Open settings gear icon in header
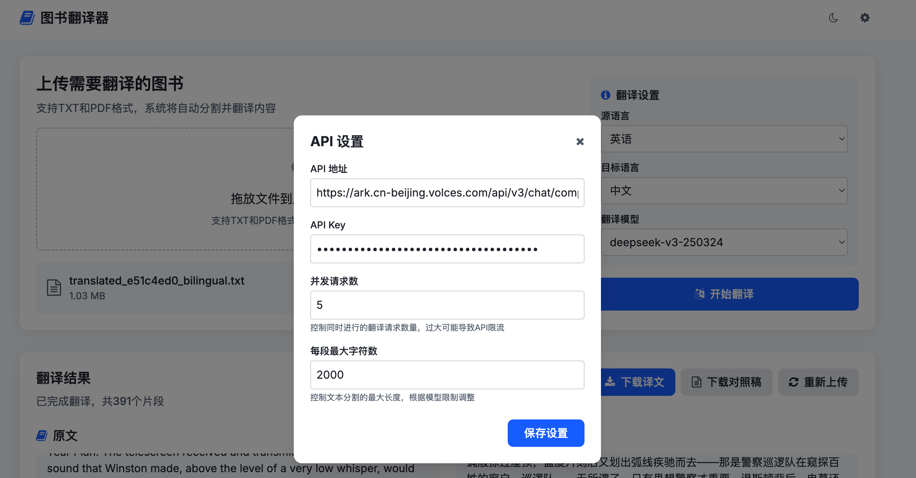 point(865,18)
